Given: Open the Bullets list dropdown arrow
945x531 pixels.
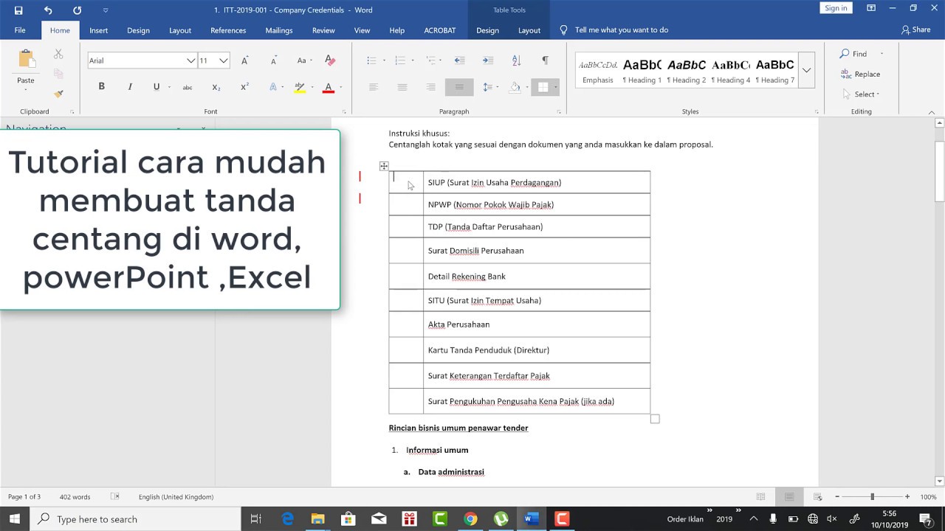Looking at the screenshot, I should 384,60.
